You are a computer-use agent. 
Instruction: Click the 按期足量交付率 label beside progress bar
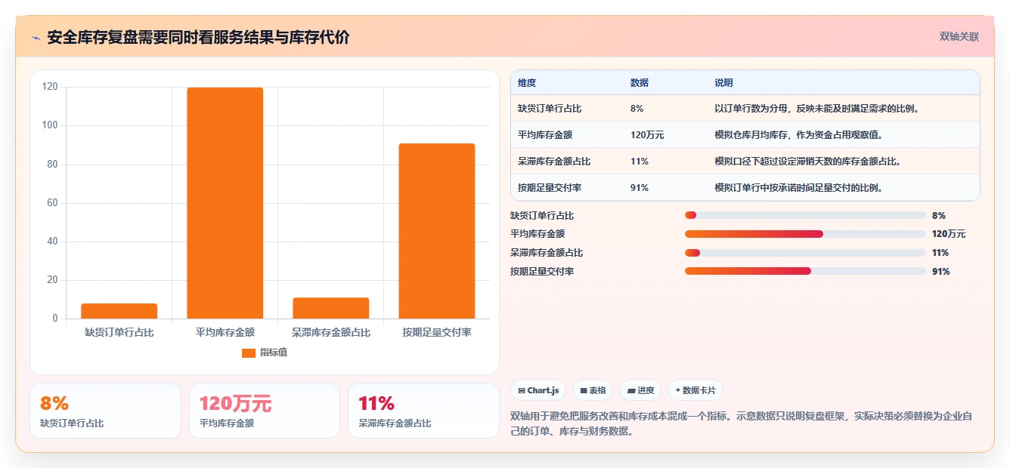pos(542,272)
